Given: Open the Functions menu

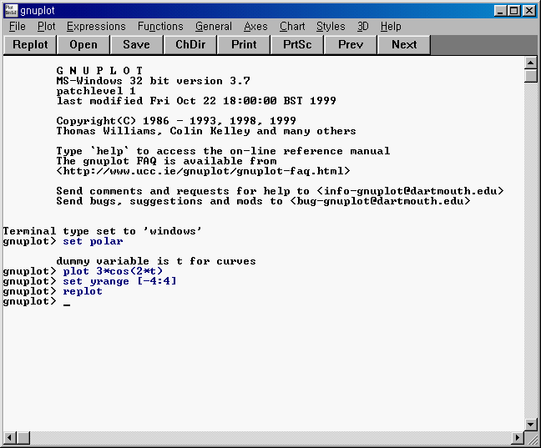Looking at the screenshot, I should (160, 27).
